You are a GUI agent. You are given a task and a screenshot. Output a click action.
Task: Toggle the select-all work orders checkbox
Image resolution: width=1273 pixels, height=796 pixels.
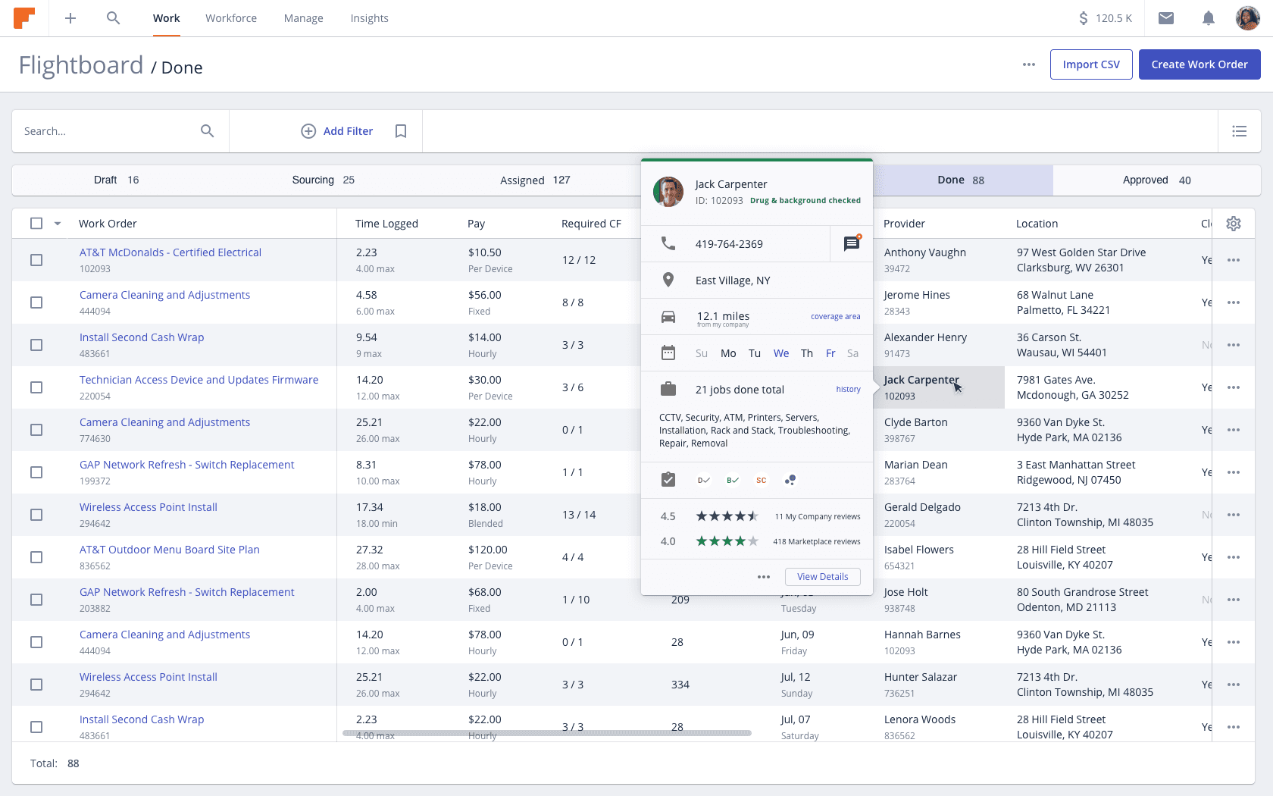tap(36, 223)
